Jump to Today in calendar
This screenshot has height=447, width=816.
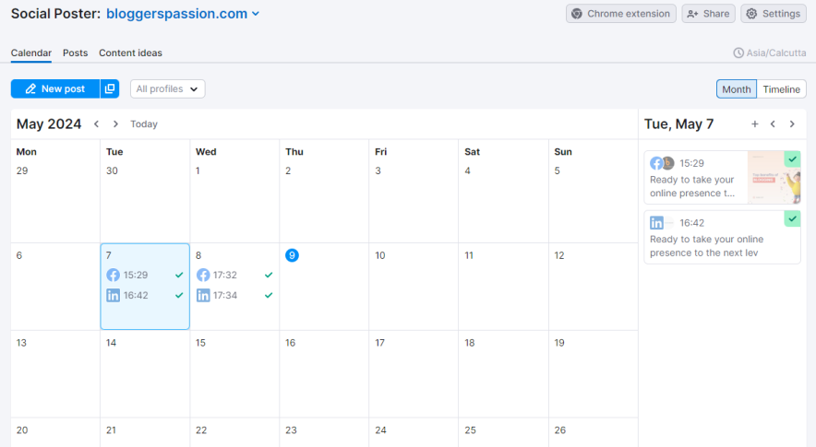tap(144, 124)
